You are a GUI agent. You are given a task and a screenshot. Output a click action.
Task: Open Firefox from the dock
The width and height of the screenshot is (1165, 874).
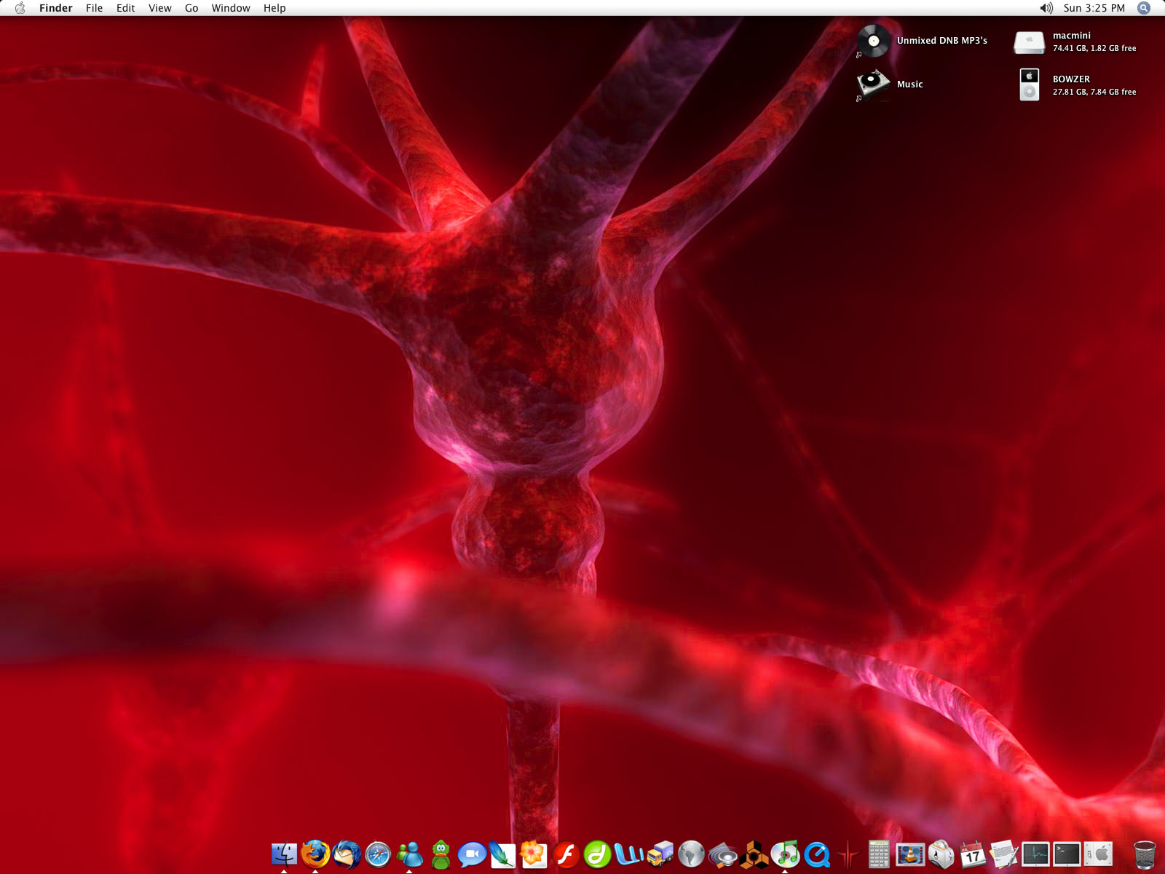tap(315, 854)
